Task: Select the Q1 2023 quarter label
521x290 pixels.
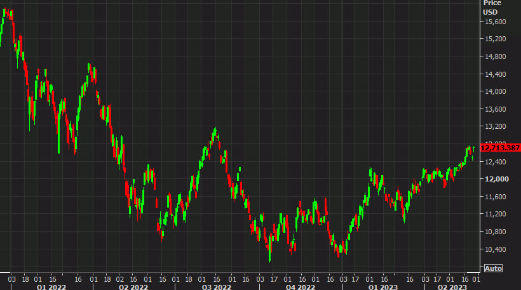Action: [x=382, y=287]
